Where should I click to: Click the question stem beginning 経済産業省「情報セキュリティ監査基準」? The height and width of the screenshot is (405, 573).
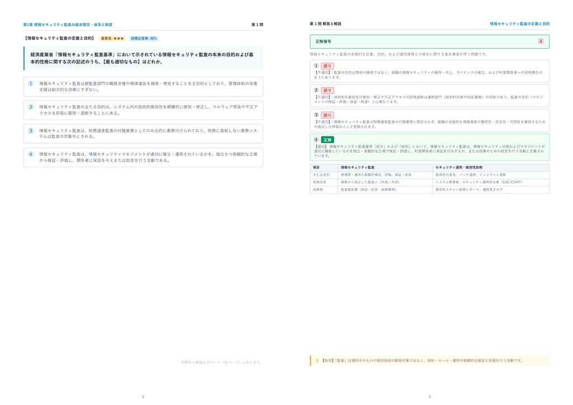click(142, 58)
